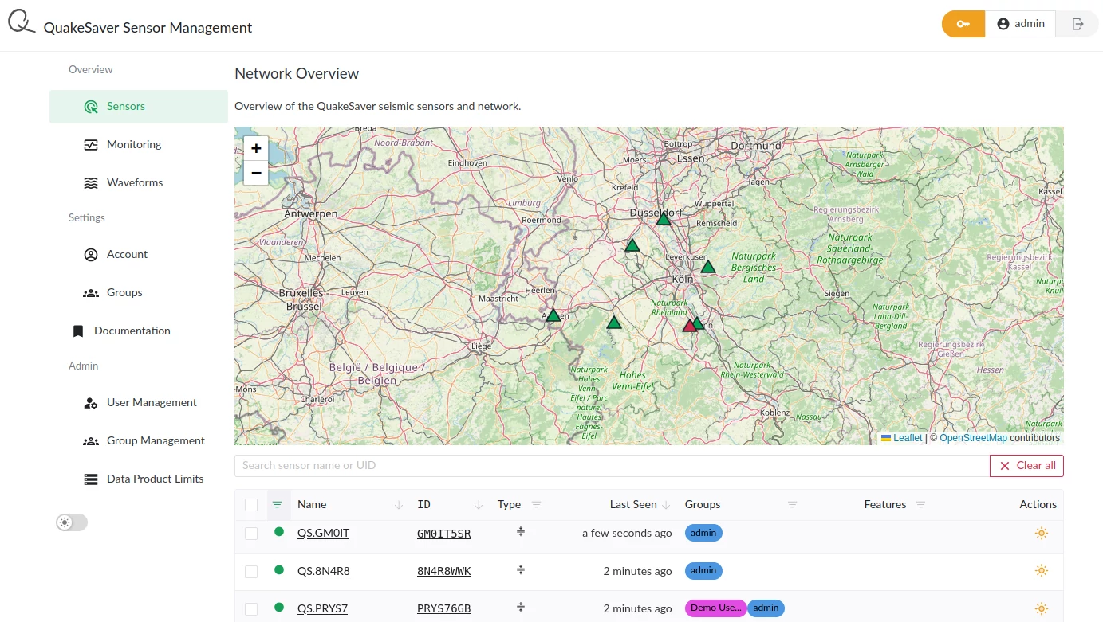1103x622 pixels.
Task: Sort by the Name column arrow
Action: (399, 505)
